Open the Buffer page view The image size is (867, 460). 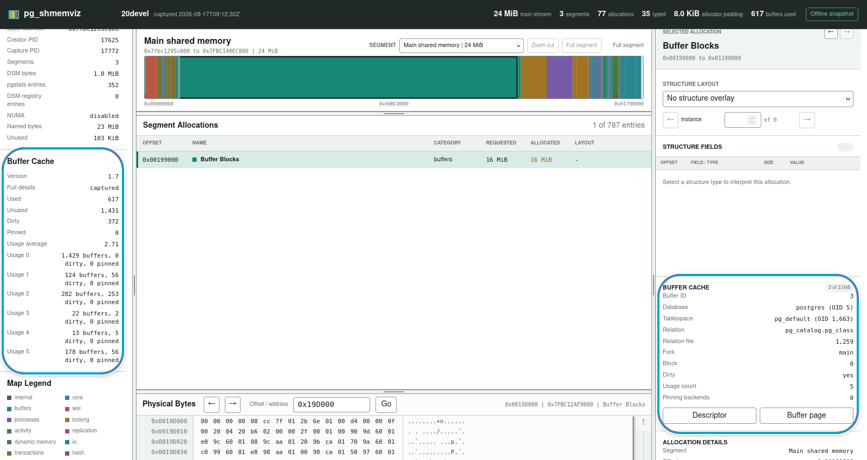point(806,416)
